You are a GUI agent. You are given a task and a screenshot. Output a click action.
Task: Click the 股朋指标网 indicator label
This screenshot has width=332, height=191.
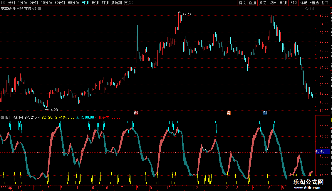(x=14, y=118)
